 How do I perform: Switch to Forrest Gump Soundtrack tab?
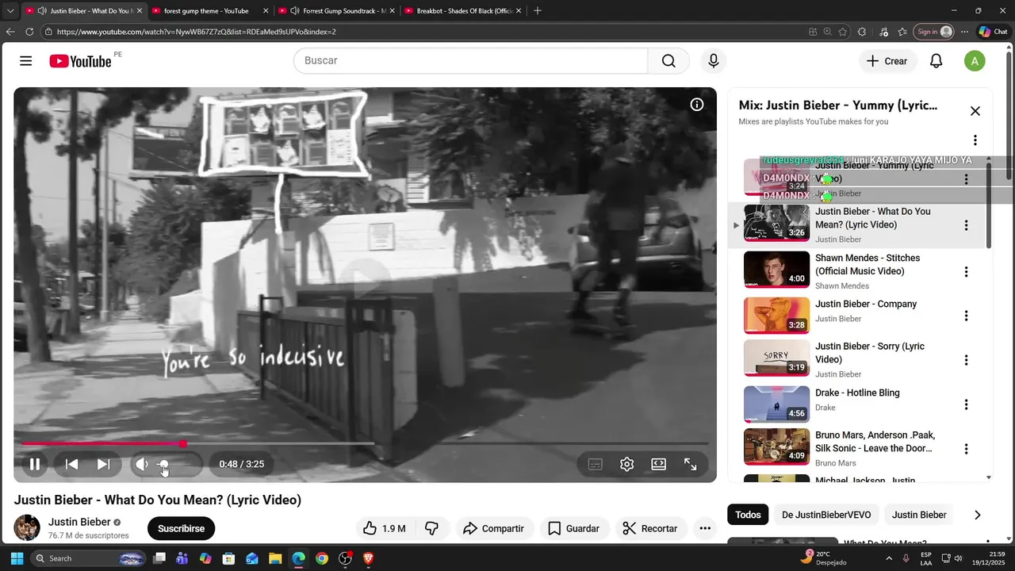[x=336, y=11]
